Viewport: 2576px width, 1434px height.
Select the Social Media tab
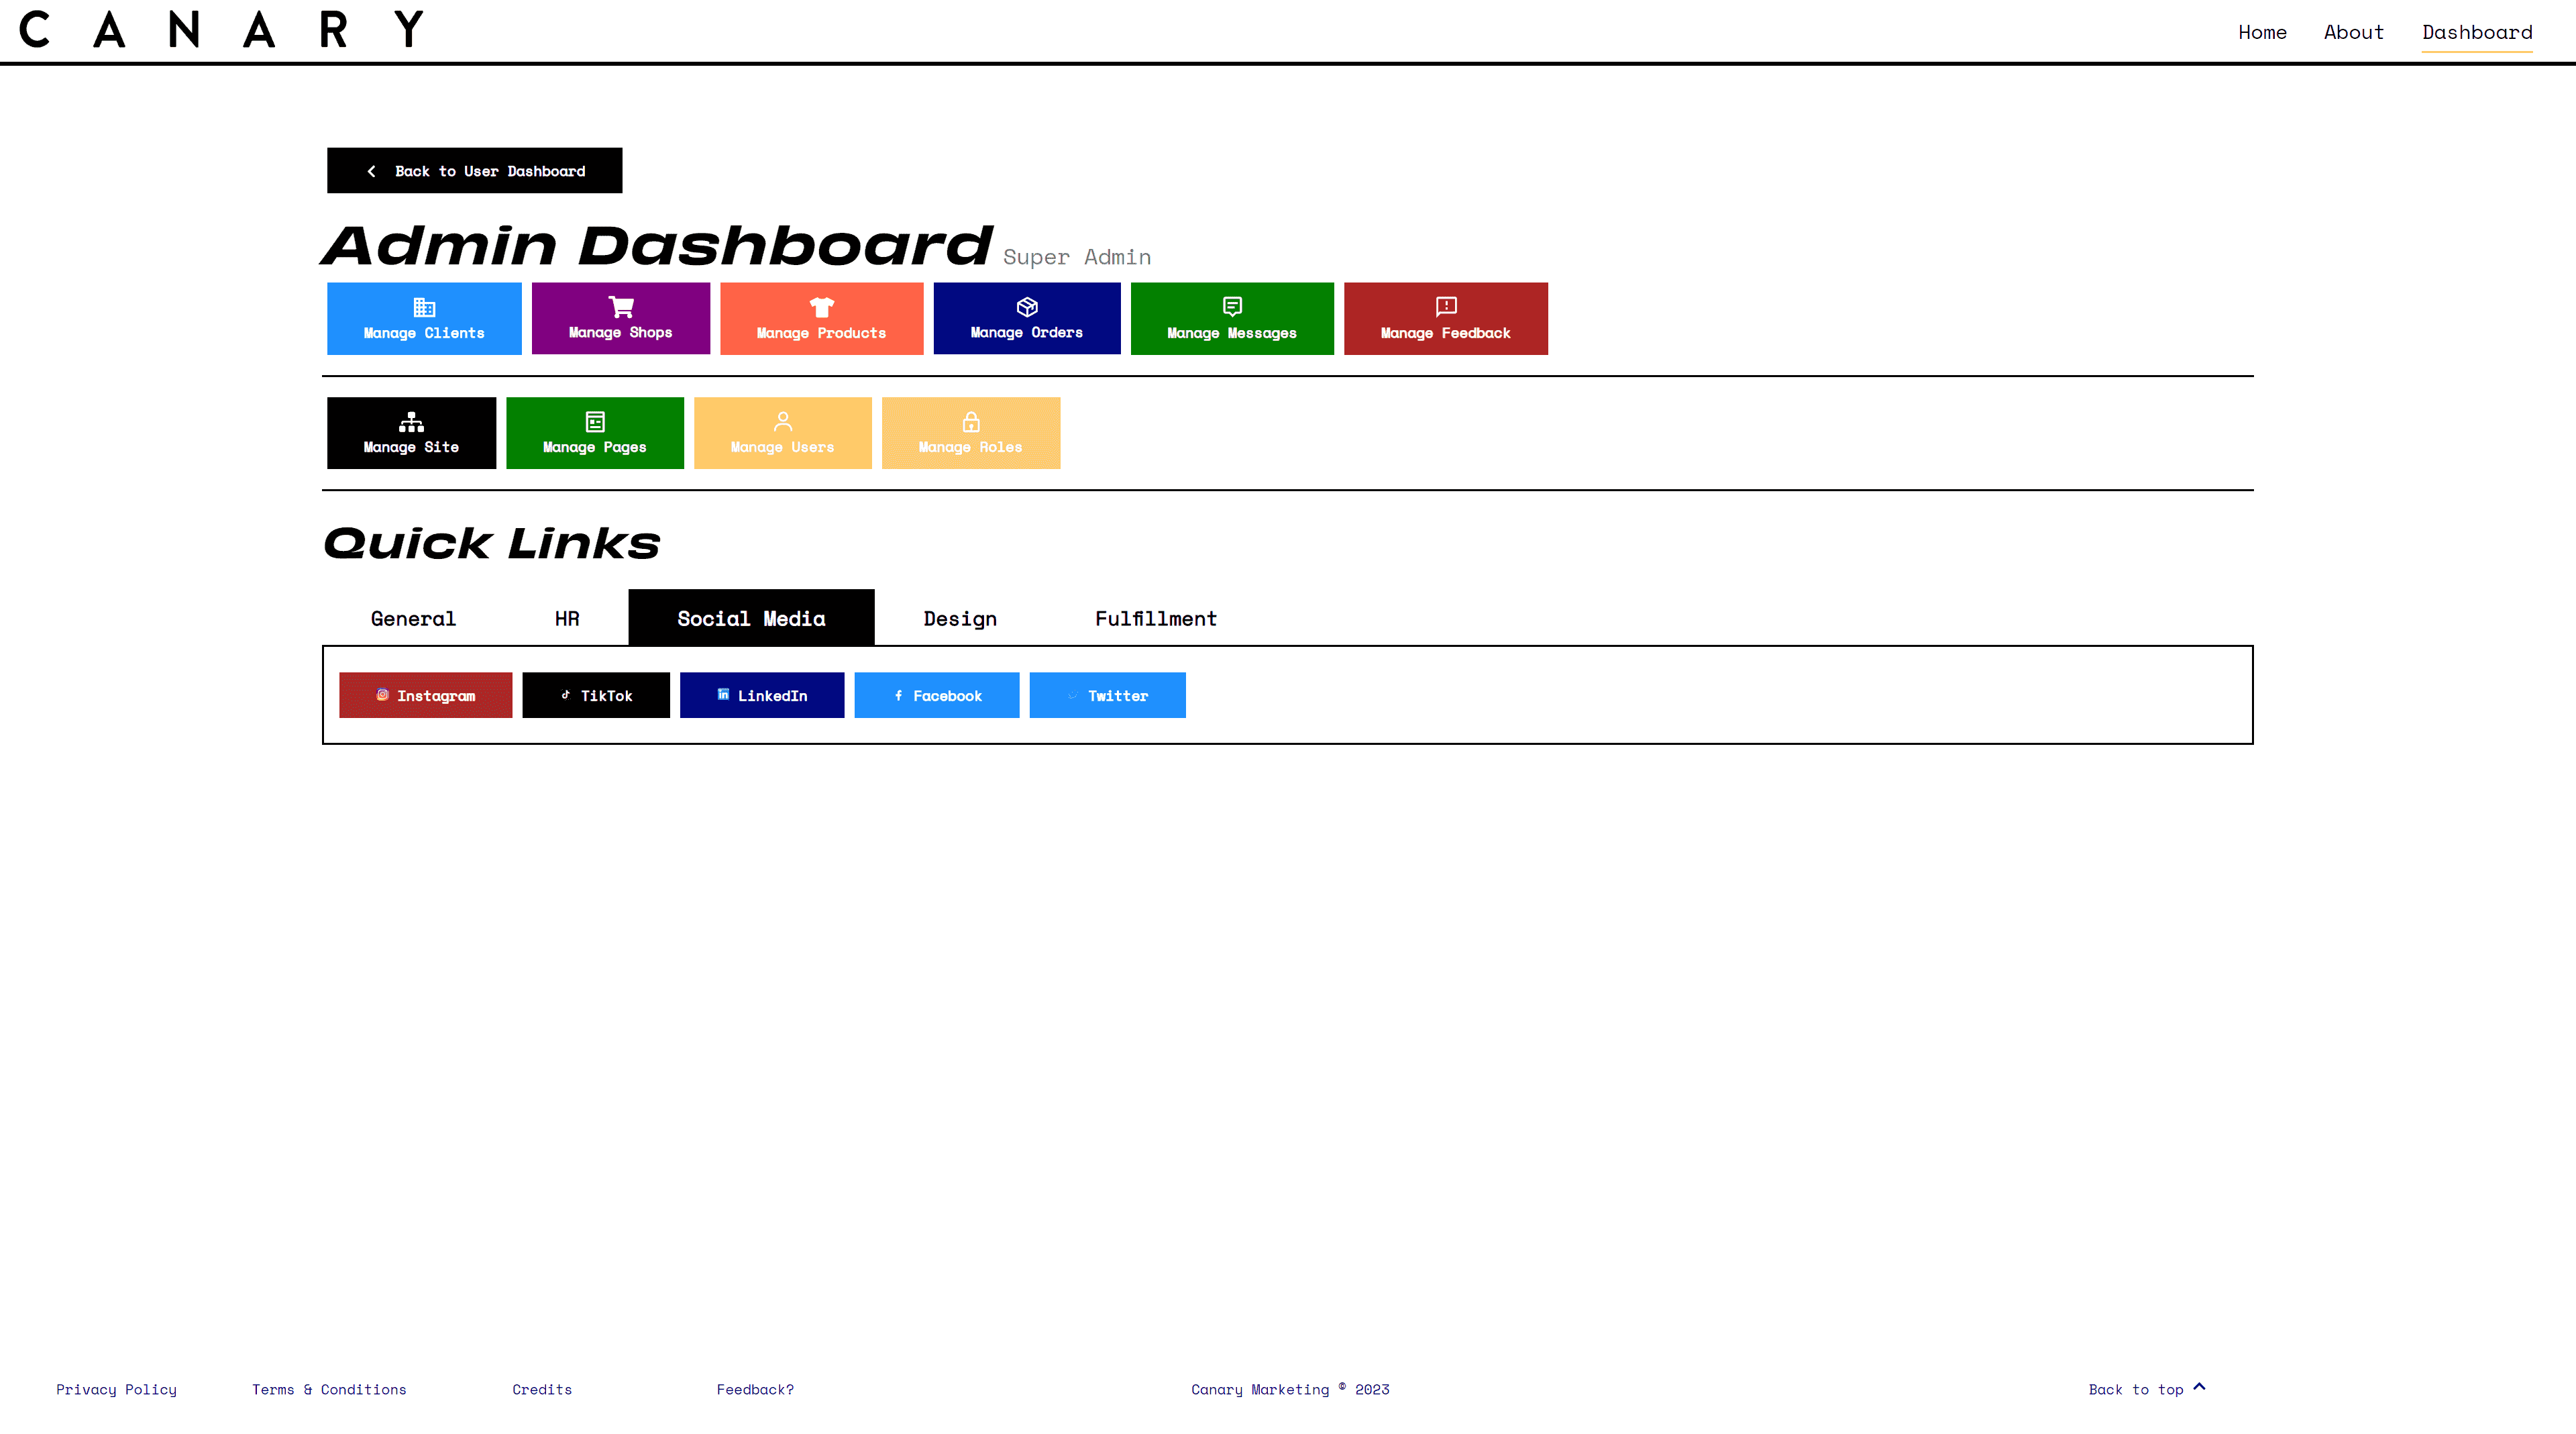pos(751,618)
